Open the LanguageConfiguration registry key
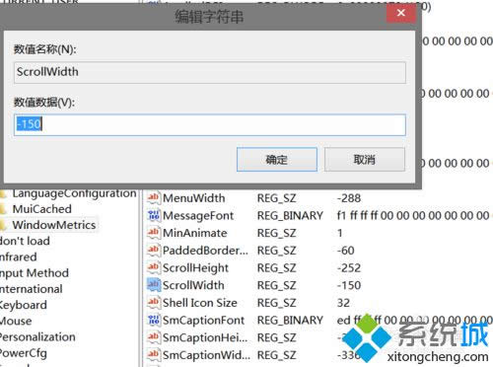 point(74,193)
